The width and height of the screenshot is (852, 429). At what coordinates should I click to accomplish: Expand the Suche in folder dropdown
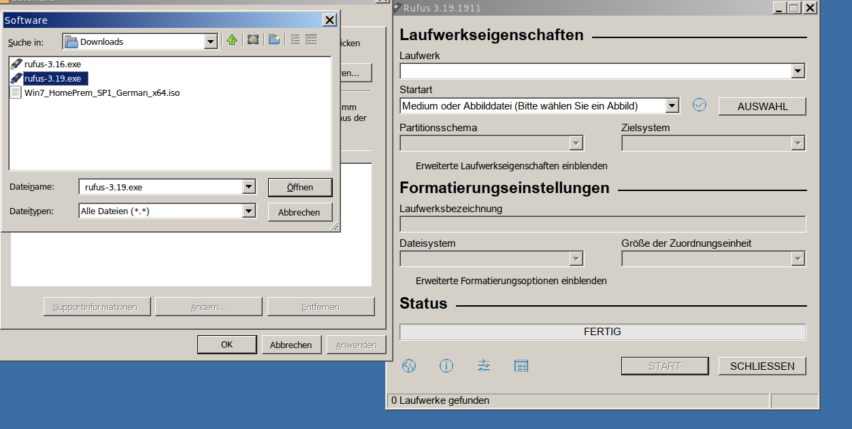pyautogui.click(x=211, y=41)
